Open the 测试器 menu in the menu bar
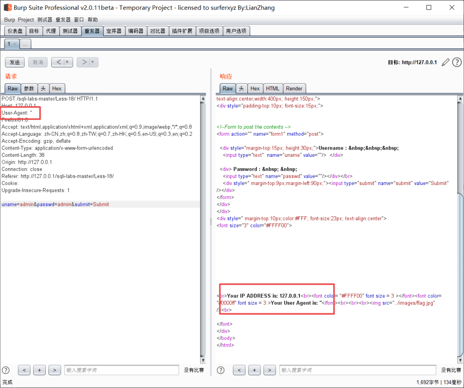The height and width of the screenshot is (388, 464). click(45, 20)
